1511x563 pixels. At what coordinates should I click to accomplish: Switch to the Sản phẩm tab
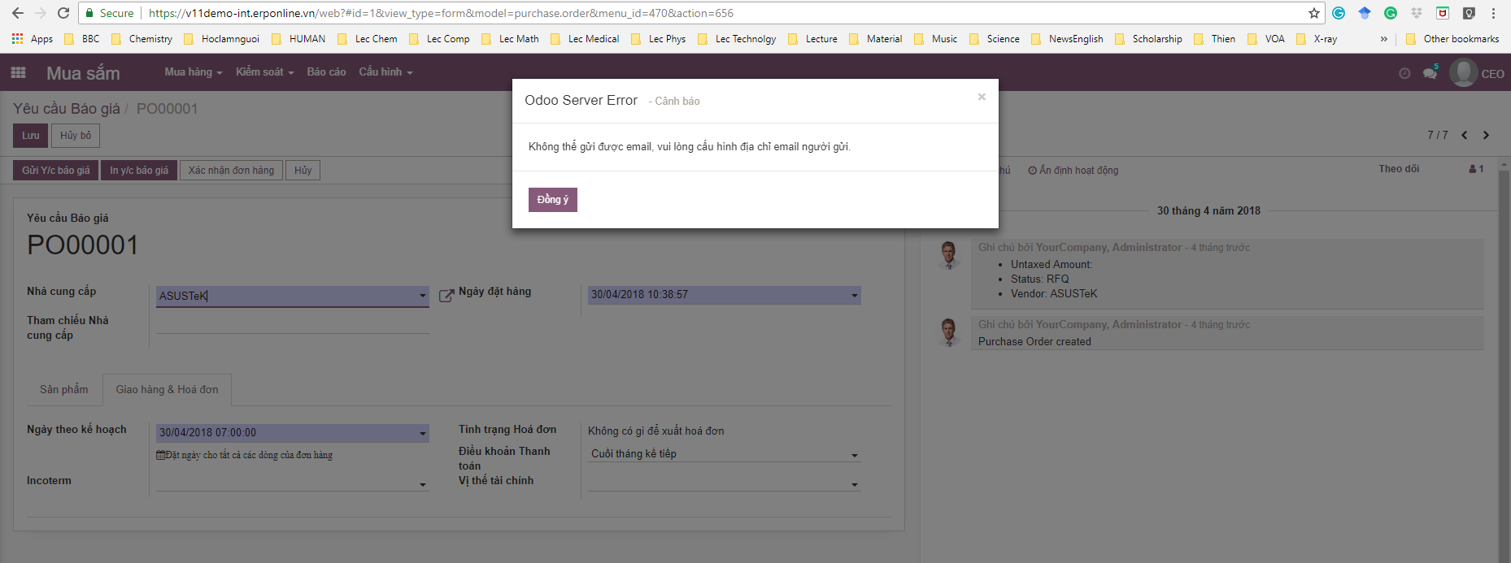[64, 390]
